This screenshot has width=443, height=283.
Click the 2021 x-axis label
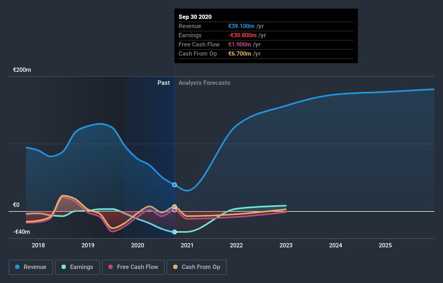(x=187, y=245)
